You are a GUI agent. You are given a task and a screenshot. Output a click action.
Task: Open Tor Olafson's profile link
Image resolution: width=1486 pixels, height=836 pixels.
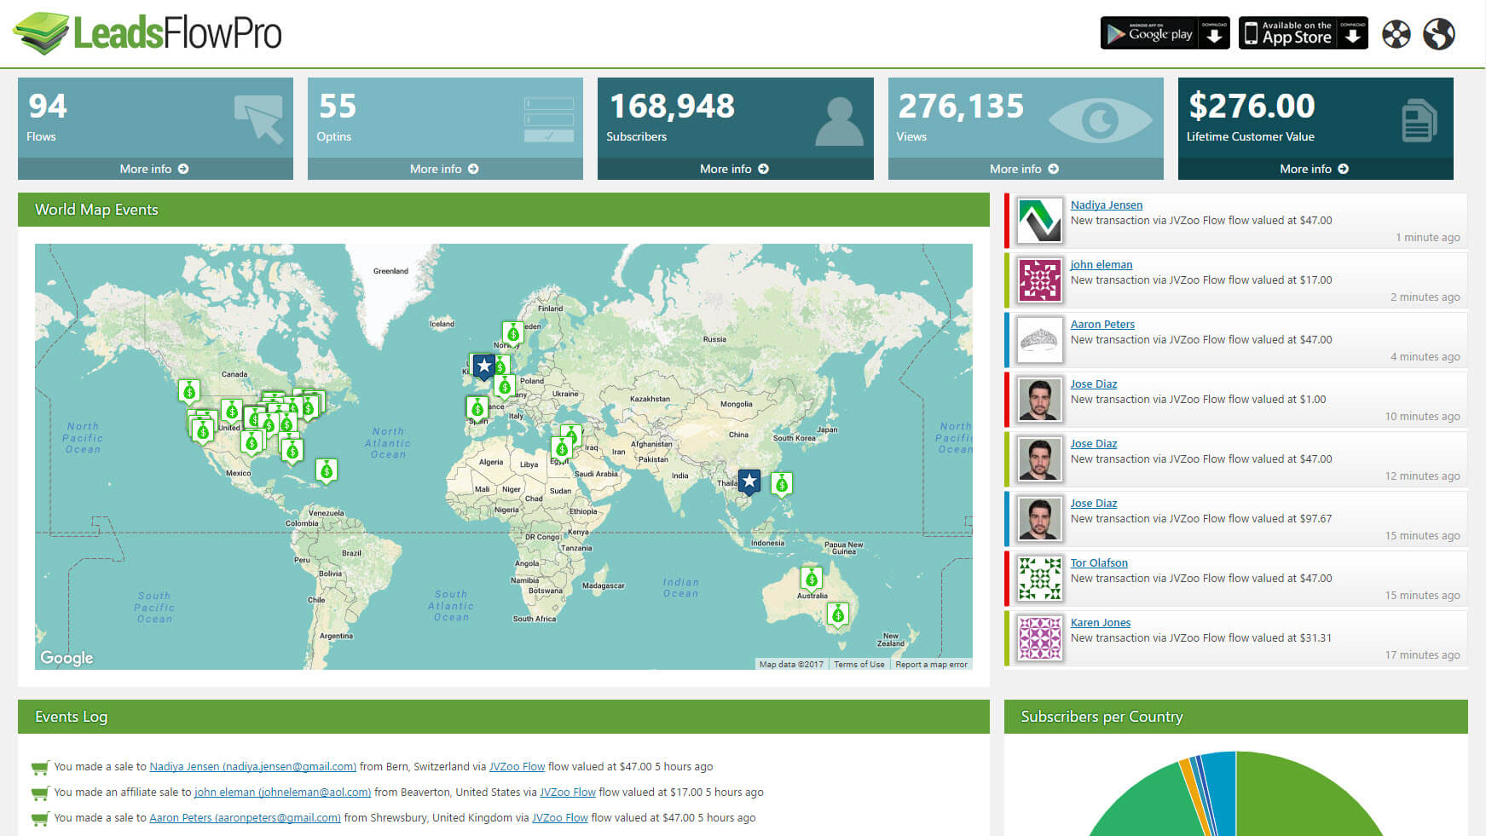1099,562
